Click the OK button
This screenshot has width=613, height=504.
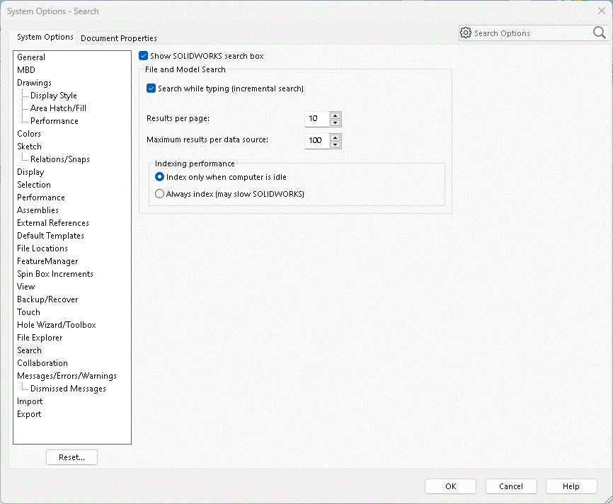click(450, 486)
